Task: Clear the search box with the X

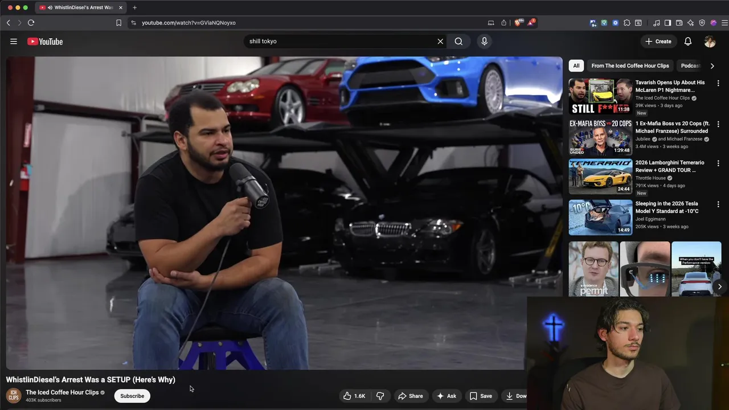Action: click(x=440, y=42)
